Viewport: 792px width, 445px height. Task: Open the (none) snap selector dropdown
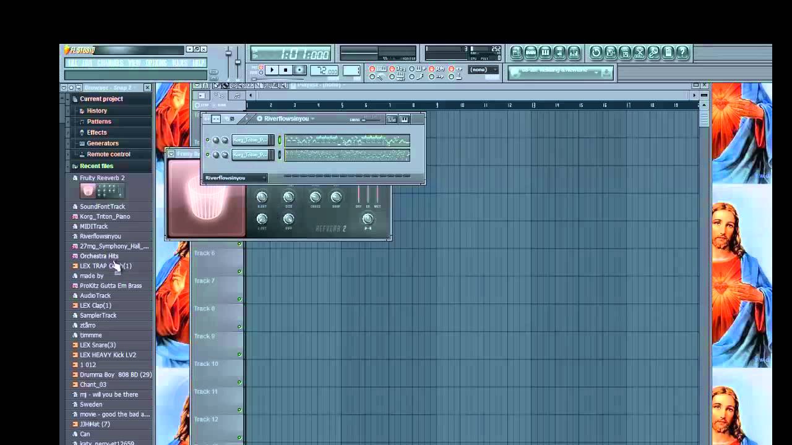[x=484, y=70]
